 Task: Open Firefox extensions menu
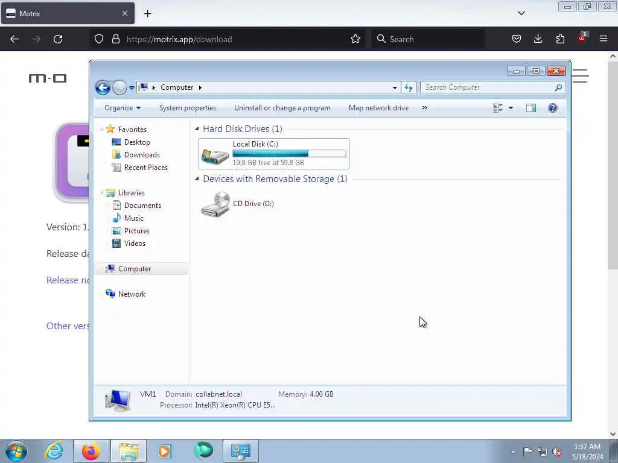point(560,39)
